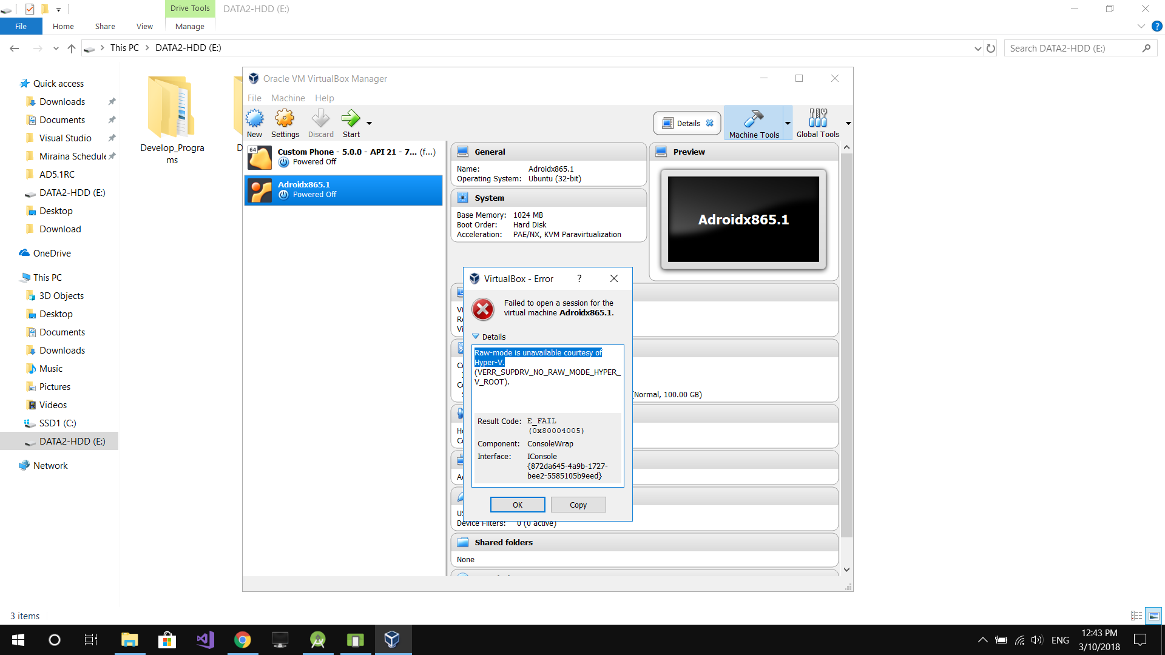
Task: Click OK in the VirtualBox error dialog
Action: [x=518, y=505]
